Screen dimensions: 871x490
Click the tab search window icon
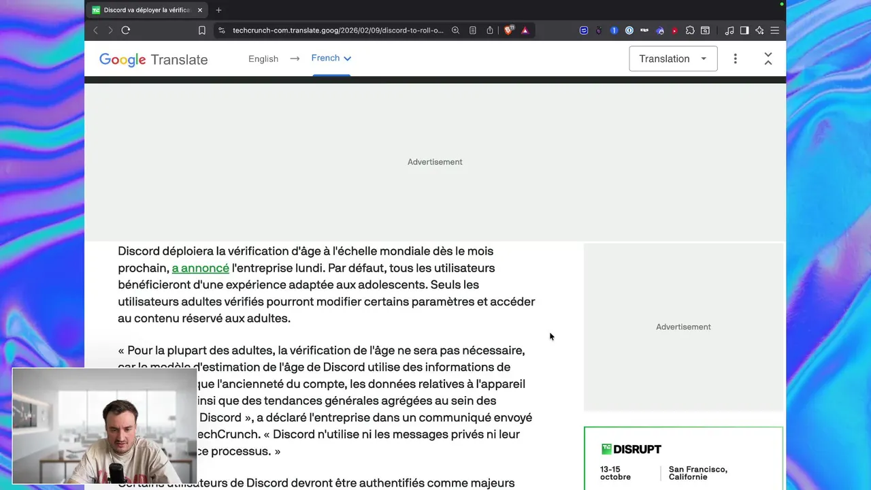[x=705, y=31]
